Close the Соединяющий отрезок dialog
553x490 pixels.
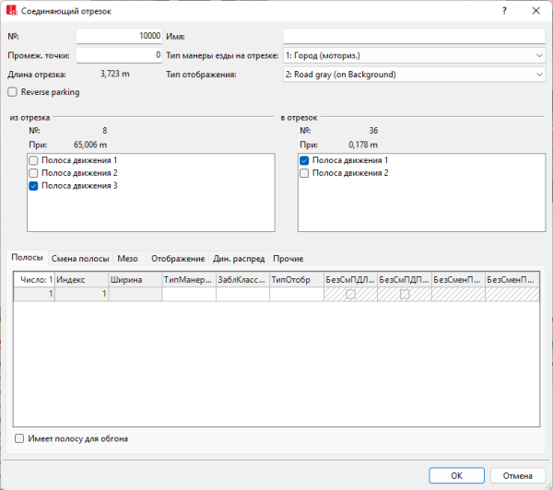(x=536, y=10)
